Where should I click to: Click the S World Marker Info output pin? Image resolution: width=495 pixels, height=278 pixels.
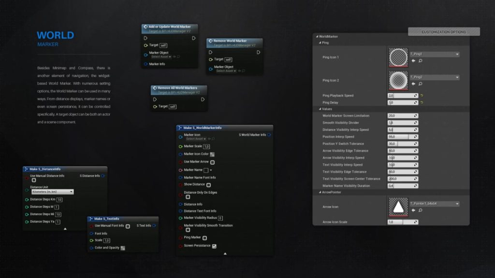269,135
